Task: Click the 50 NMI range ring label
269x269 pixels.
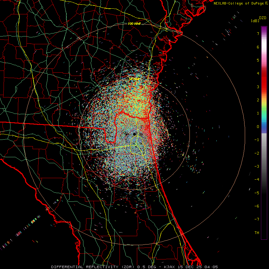Action: pos(134,79)
